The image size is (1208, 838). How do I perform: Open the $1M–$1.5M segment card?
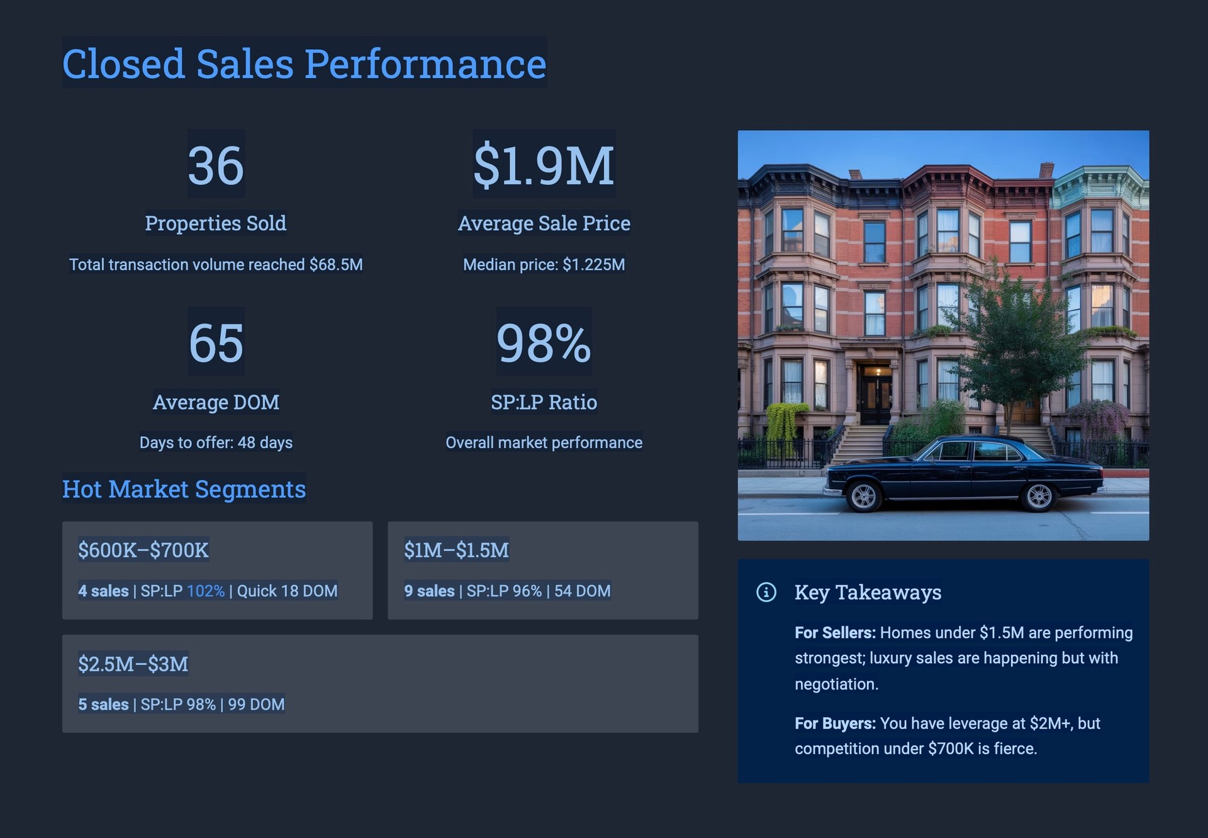tap(542, 570)
